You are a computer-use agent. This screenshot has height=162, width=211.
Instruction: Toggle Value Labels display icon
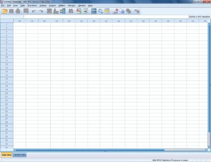pyautogui.click(x=115, y=11)
